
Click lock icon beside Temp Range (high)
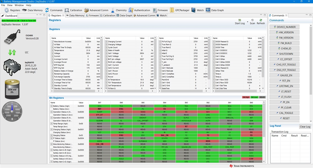(52, 124)
